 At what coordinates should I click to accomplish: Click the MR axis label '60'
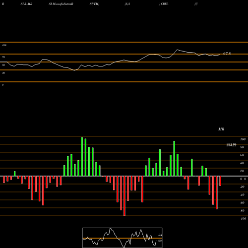point(242,155)
